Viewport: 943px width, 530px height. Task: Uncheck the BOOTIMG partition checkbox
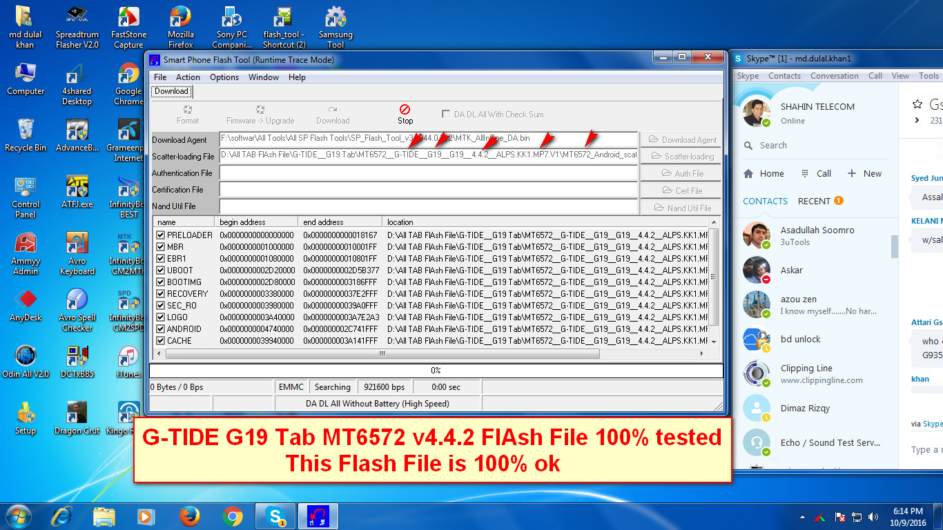coord(160,282)
